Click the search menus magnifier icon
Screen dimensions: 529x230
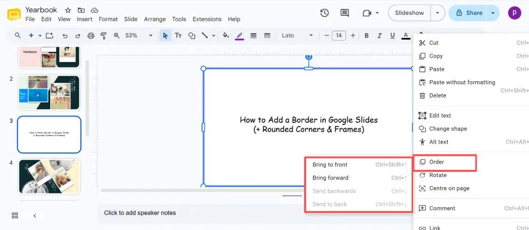17,35
